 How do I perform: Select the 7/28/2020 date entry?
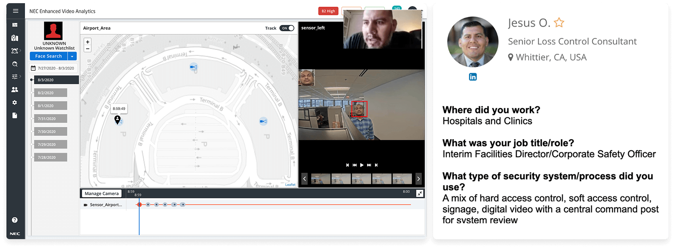[x=50, y=157]
